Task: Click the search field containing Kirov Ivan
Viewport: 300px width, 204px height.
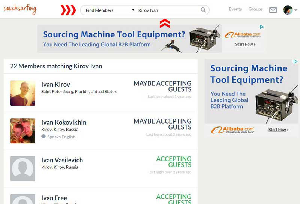Action: pyautogui.click(x=168, y=10)
